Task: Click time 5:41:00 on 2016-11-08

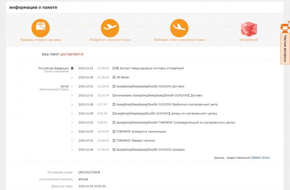Action: pyautogui.click(x=102, y=113)
